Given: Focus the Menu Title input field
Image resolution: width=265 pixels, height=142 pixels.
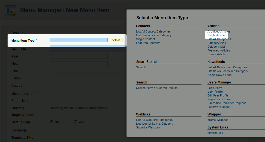Looking at the screenshot, I should click(x=88, y=49).
